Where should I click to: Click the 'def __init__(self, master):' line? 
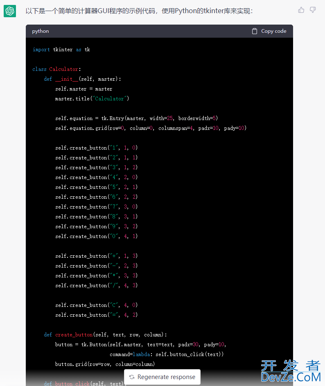82,79
